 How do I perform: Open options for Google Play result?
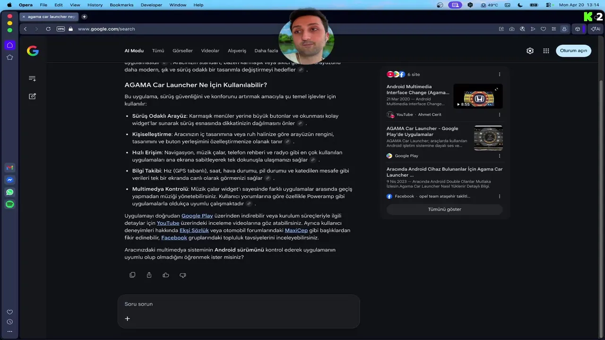click(500, 155)
